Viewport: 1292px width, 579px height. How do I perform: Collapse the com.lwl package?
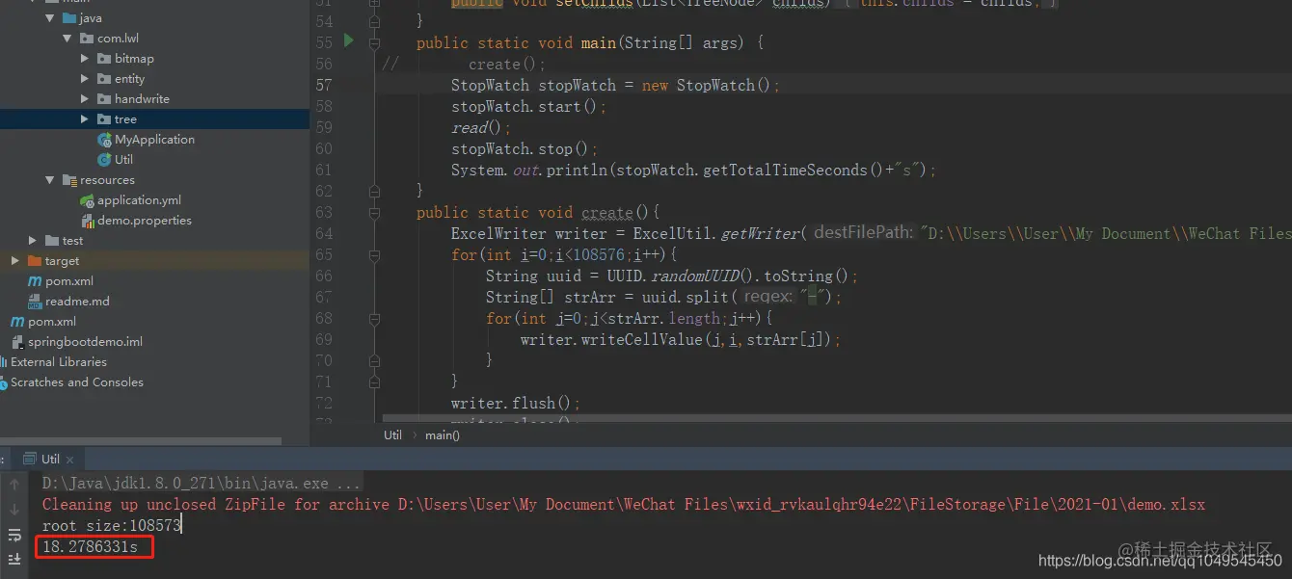tap(67, 39)
